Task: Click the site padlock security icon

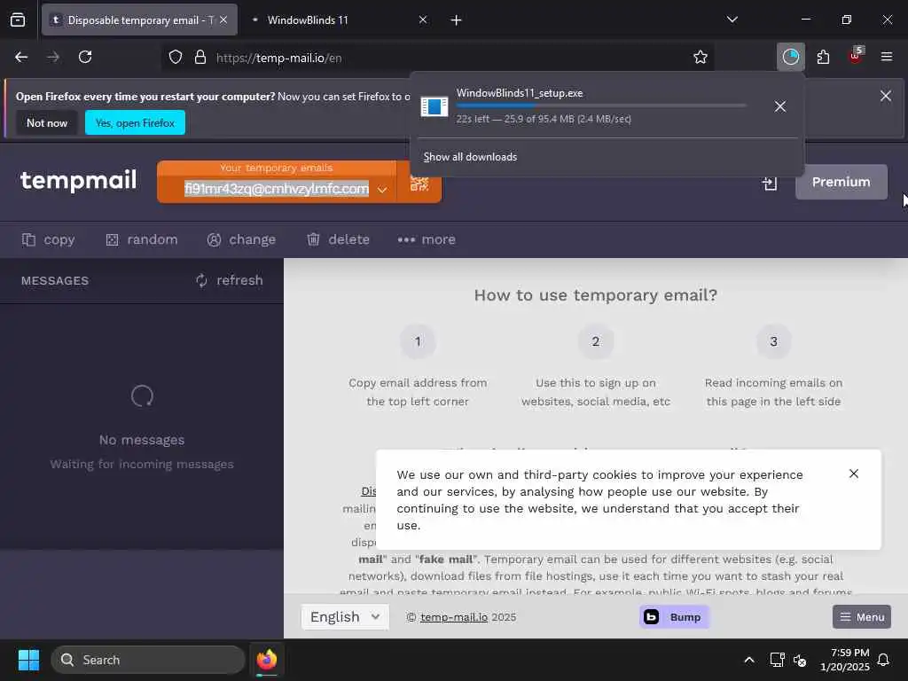Action: [200, 58]
